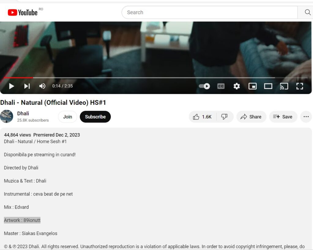313x250 pixels.
Task: Subscribe to the Dhali channel
Action: pyautogui.click(x=95, y=117)
